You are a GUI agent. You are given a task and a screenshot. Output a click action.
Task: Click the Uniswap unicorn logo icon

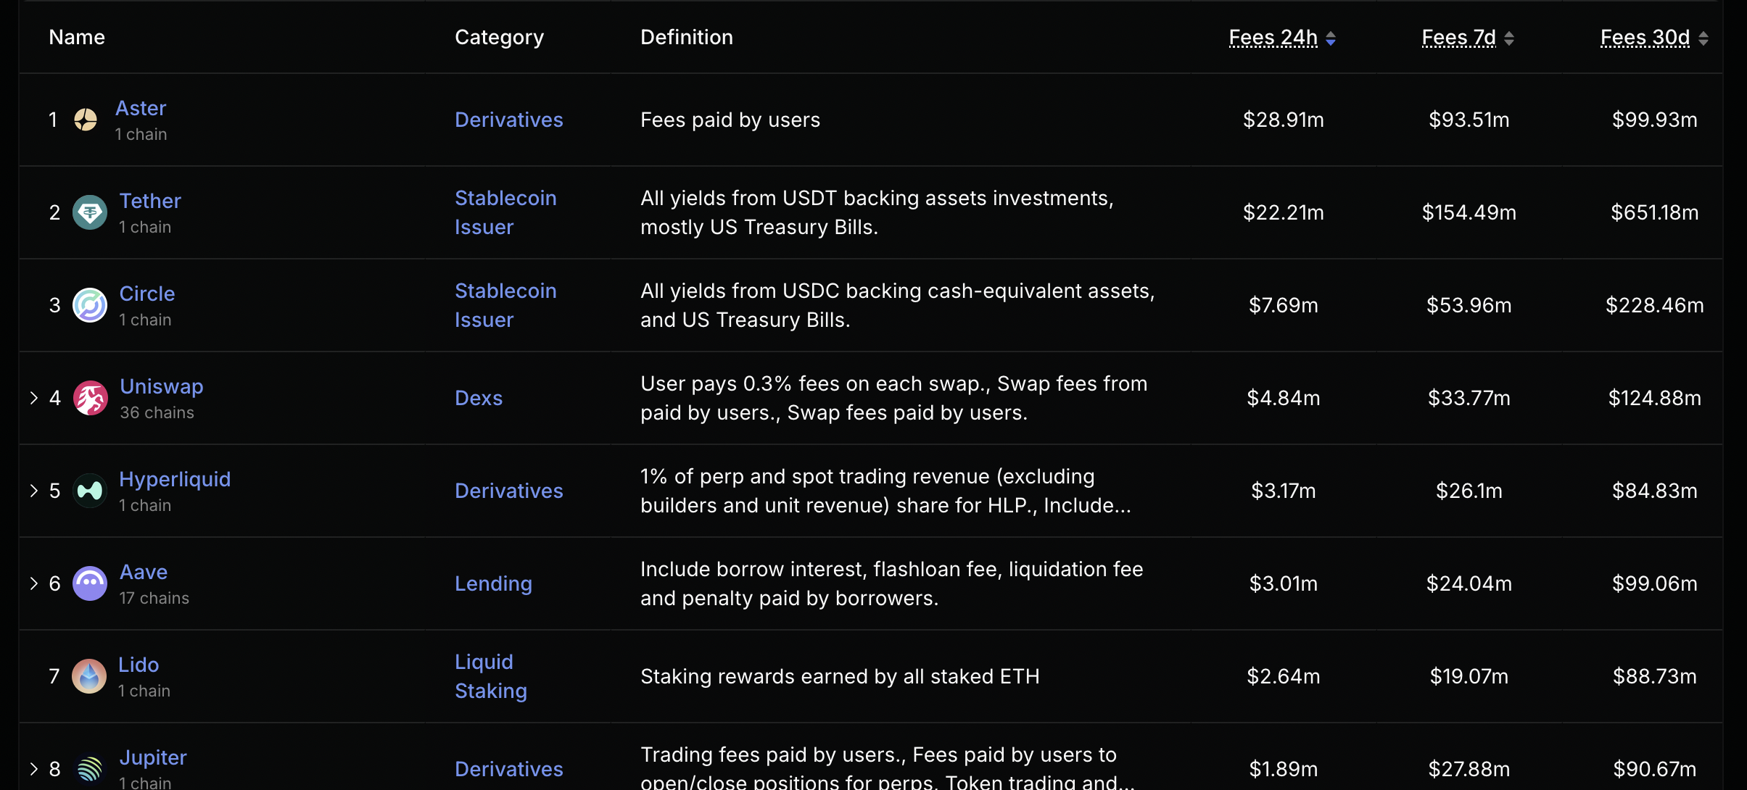tap(91, 398)
